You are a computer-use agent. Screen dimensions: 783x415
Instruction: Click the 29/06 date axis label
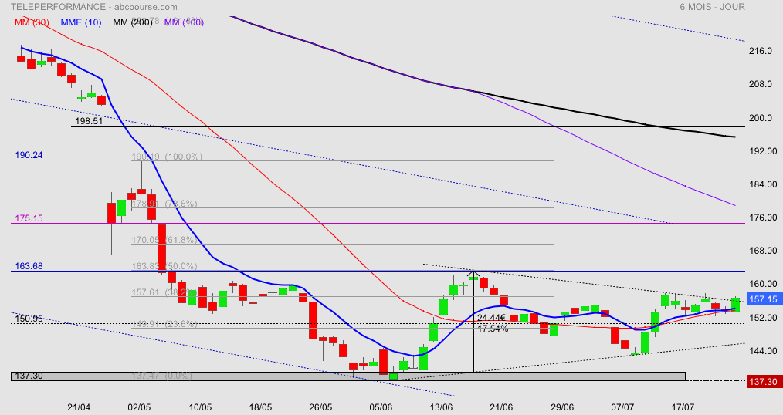coord(562,407)
